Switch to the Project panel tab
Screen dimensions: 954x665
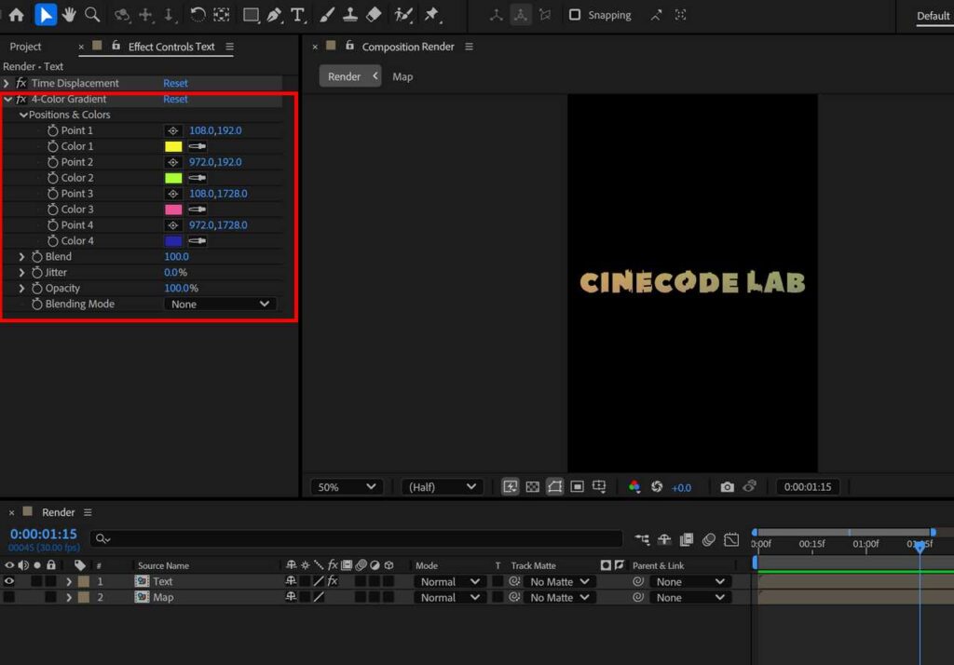(x=25, y=47)
